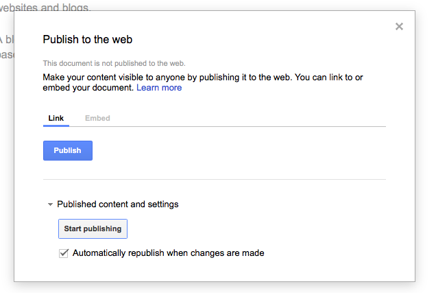The width and height of the screenshot is (436, 293).
Task: Collapse Published content and settings section
Action: click(50, 204)
